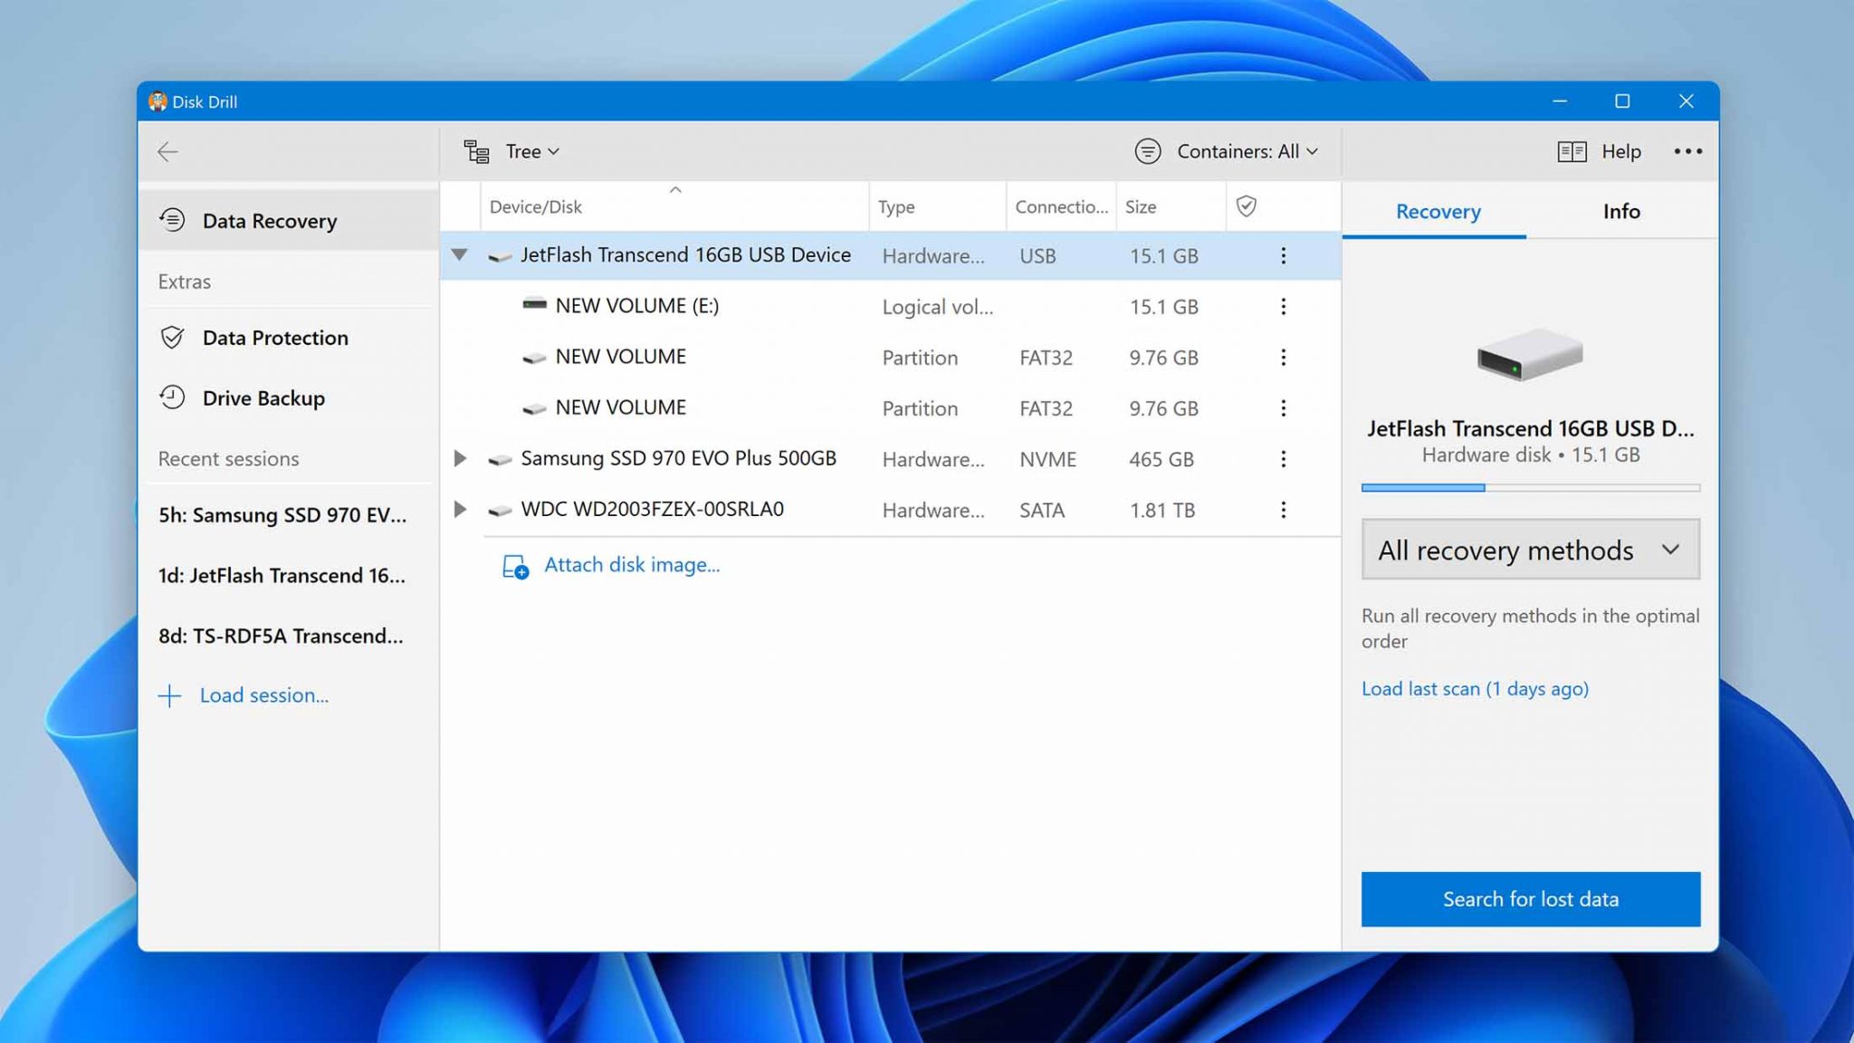Image resolution: width=1854 pixels, height=1043 pixels.
Task: Expand the Samsung SSD 970 EVO Plus row
Action: pos(460,459)
